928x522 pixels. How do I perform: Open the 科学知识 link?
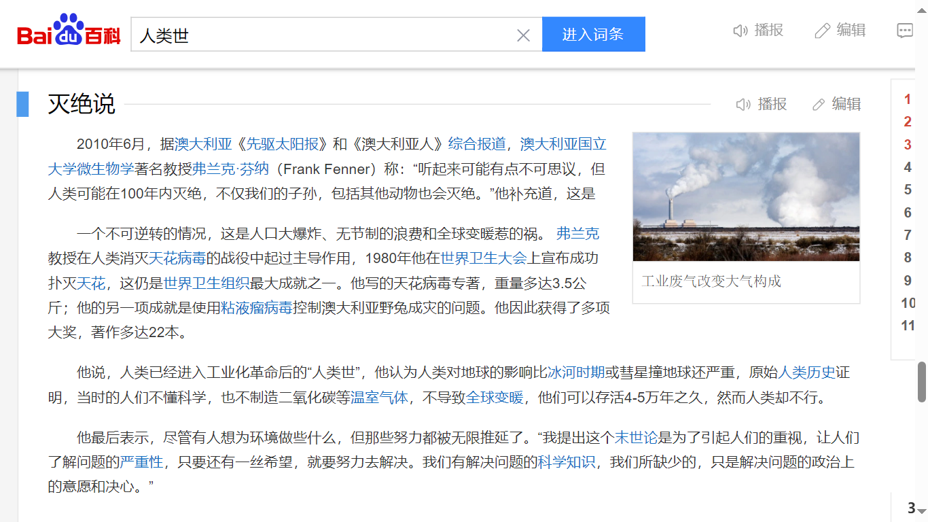[567, 462]
